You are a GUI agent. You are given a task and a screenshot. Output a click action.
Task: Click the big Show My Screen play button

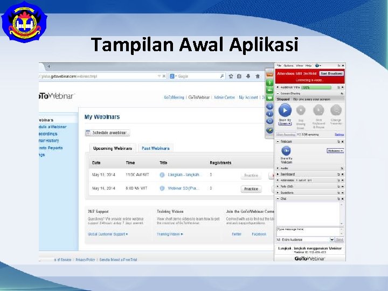(285, 110)
